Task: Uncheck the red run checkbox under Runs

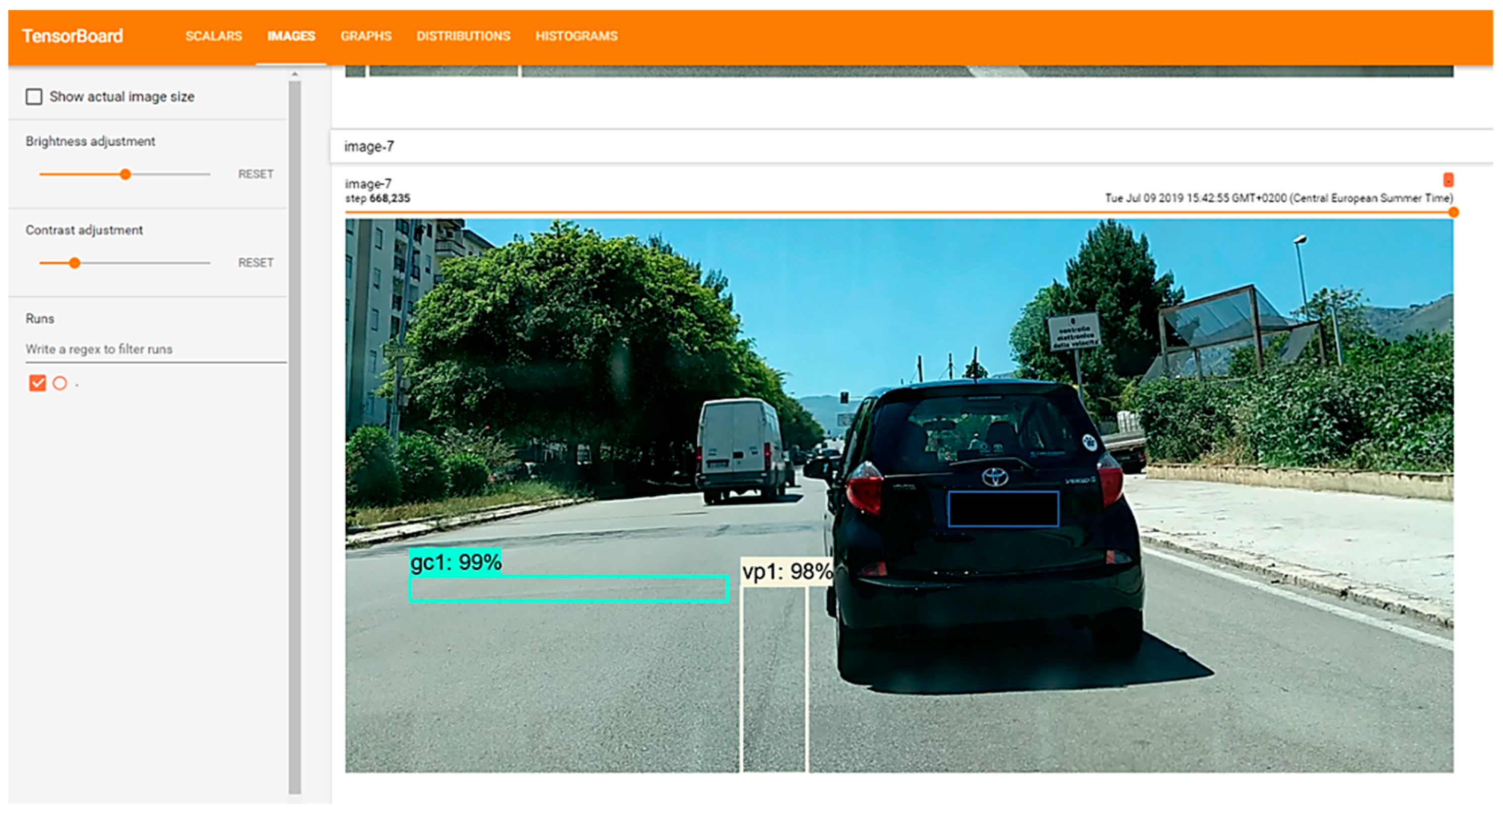Action: (37, 383)
